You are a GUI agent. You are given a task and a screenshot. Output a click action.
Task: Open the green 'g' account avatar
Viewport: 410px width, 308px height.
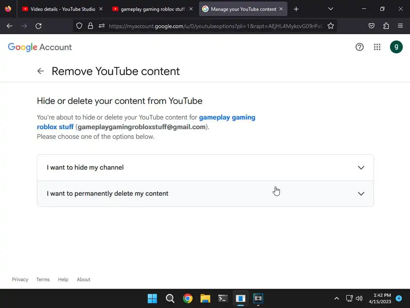(396, 47)
